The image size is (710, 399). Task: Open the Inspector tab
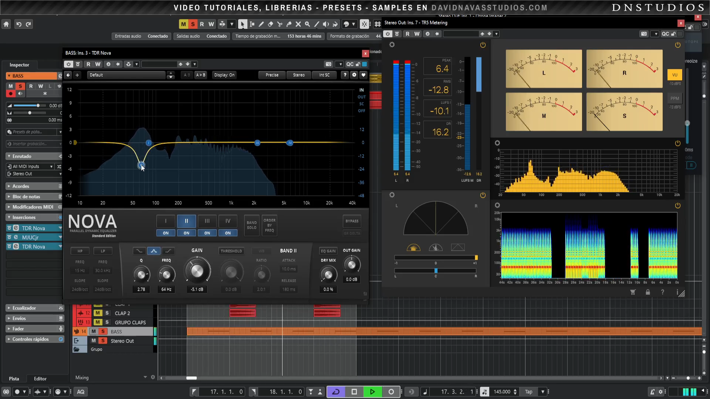[20, 65]
